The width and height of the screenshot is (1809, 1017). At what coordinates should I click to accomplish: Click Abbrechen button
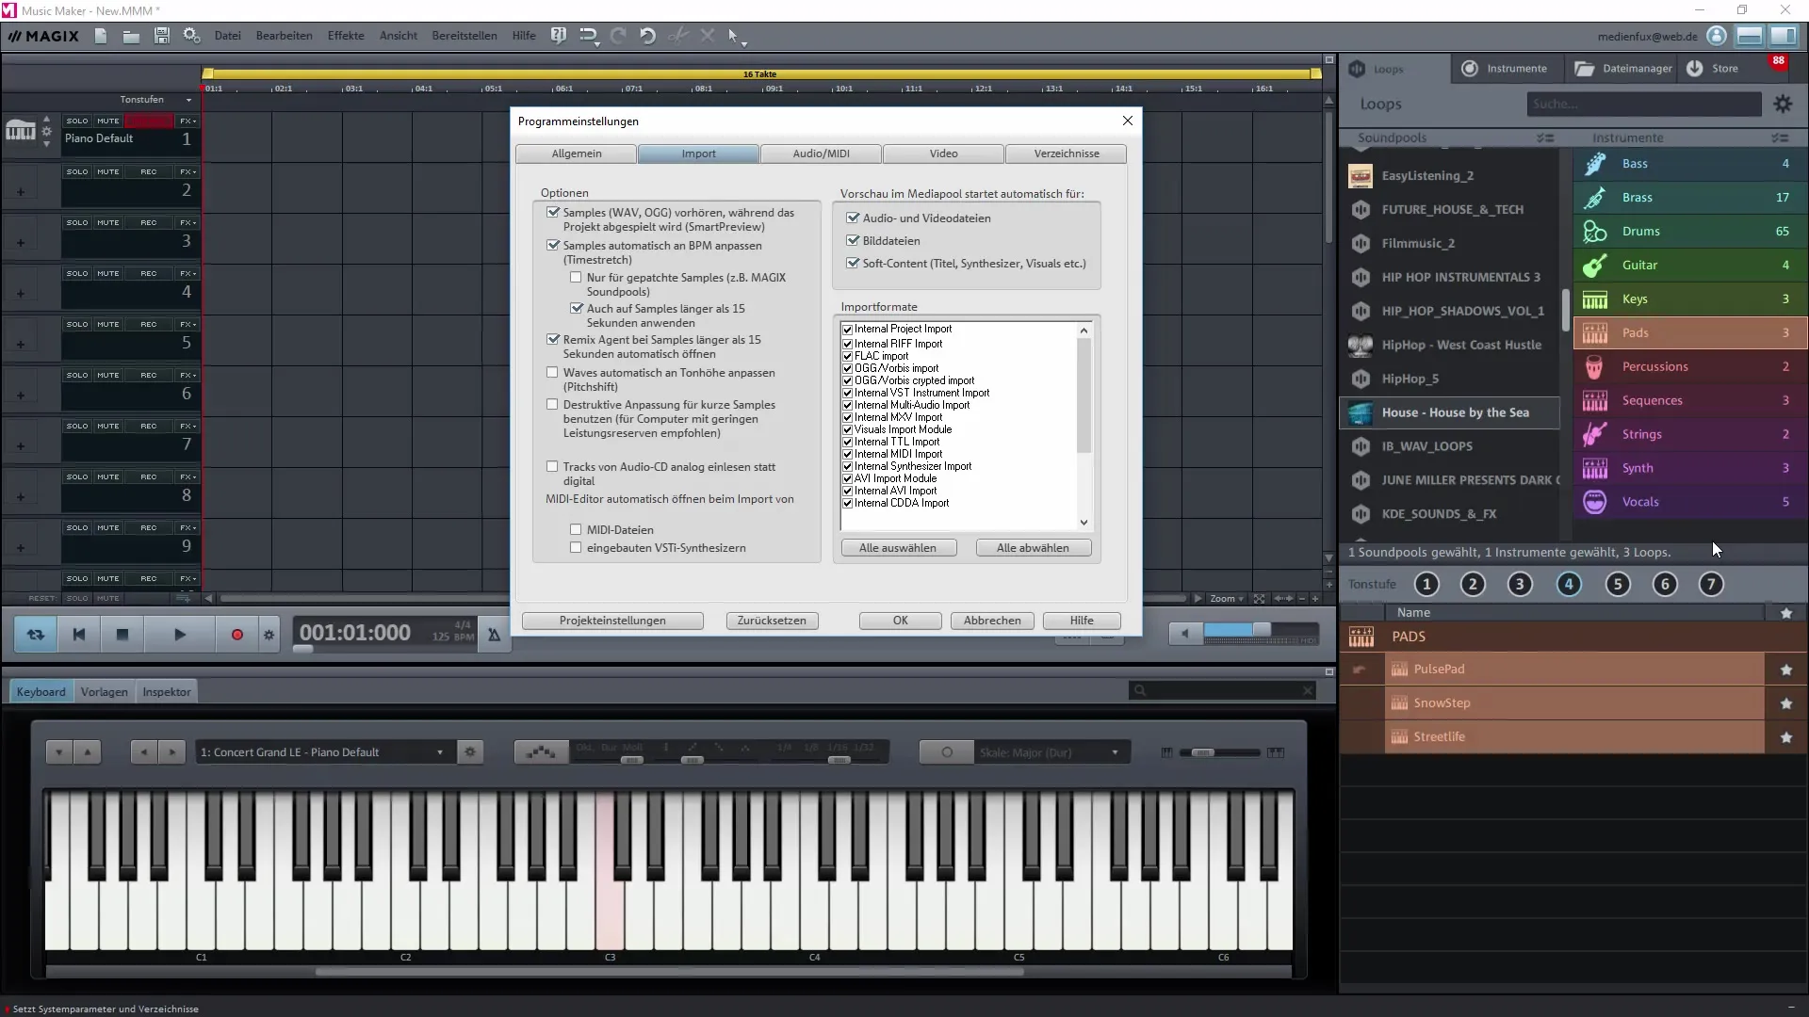click(x=992, y=621)
